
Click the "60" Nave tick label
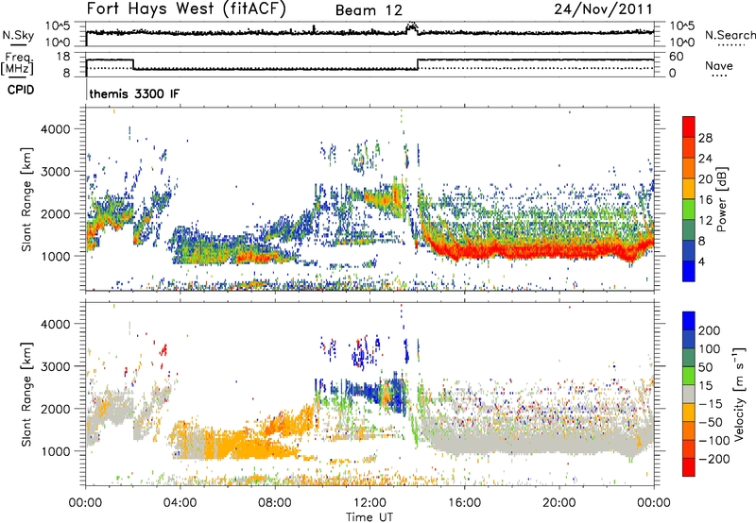point(677,57)
